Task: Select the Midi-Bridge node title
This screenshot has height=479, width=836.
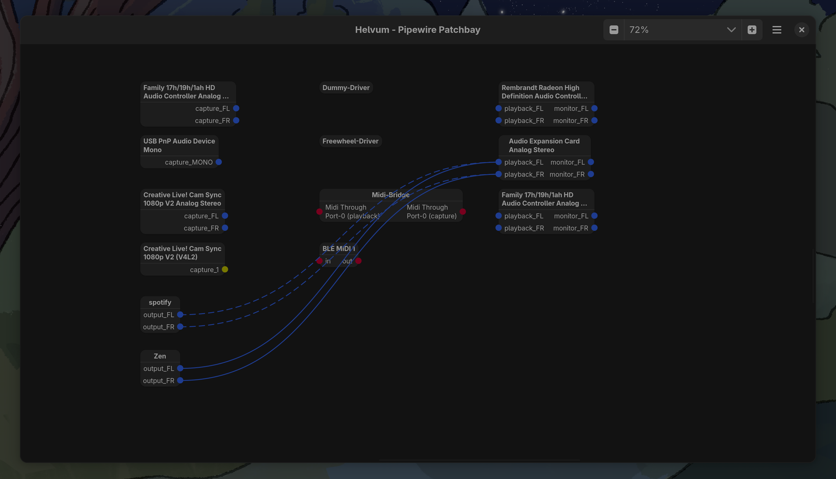Action: coord(391,195)
